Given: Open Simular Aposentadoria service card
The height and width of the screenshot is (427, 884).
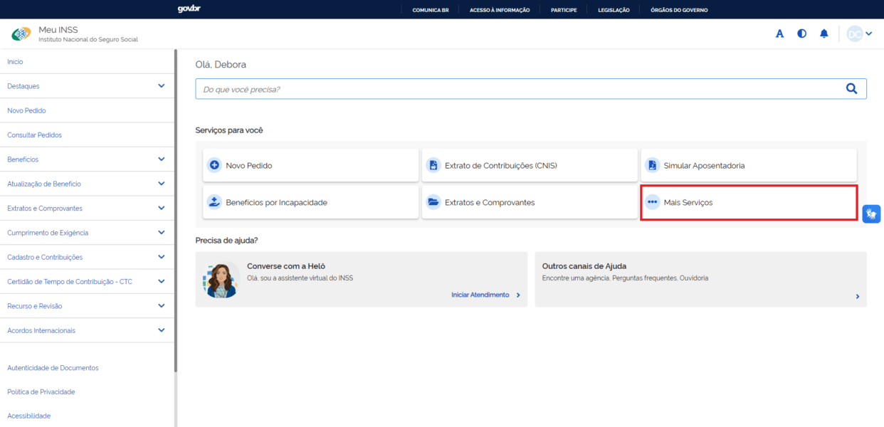Looking at the screenshot, I should click(748, 165).
